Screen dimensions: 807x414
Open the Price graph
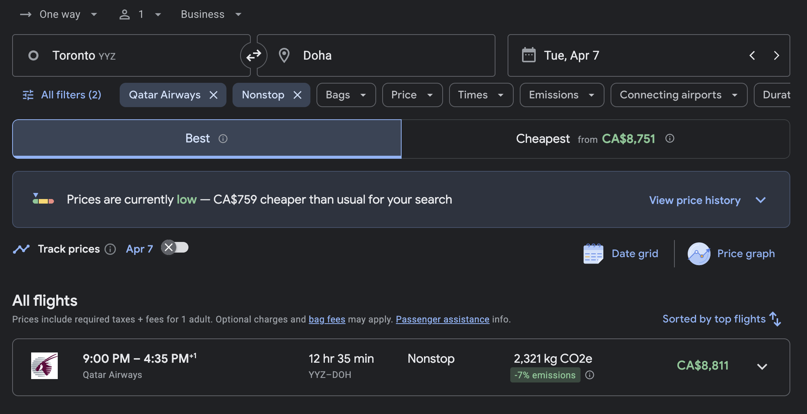731,254
